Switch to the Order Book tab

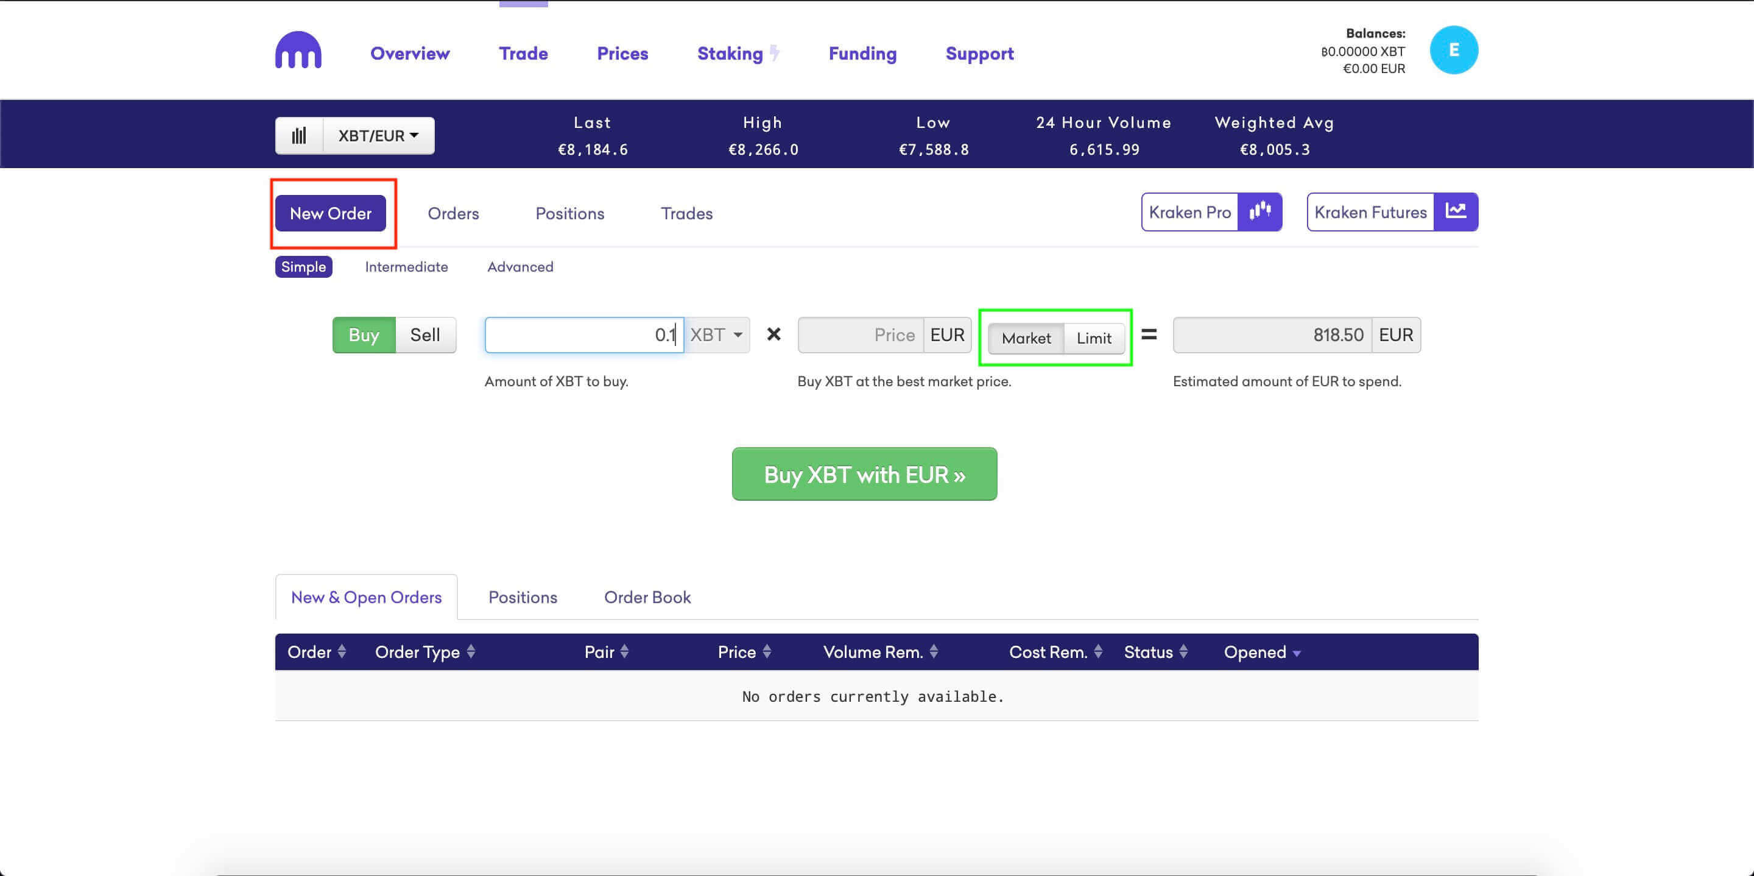pos(647,596)
